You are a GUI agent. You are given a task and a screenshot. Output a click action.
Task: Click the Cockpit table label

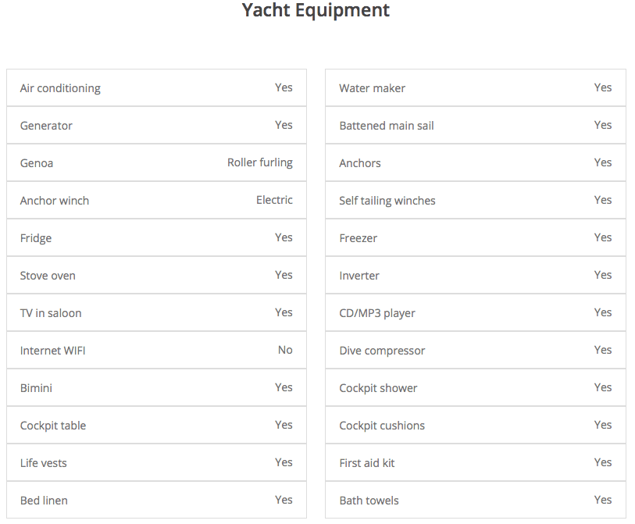(x=53, y=426)
